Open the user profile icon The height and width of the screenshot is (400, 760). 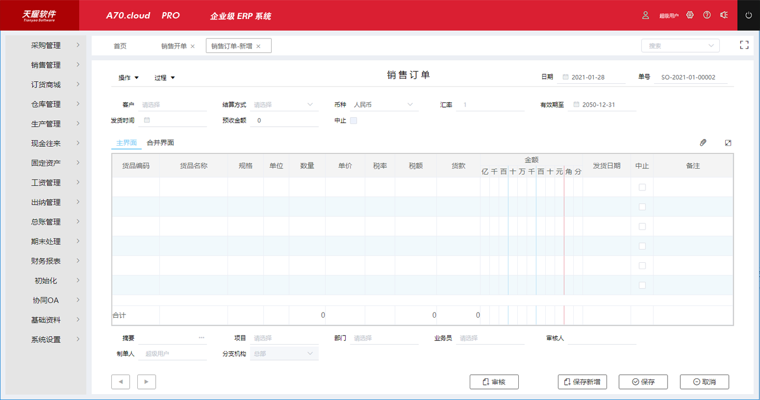coord(645,15)
